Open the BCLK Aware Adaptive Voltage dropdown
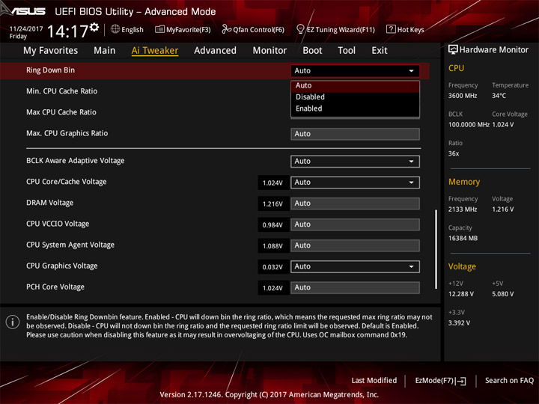The width and height of the screenshot is (539, 404). [x=355, y=162]
